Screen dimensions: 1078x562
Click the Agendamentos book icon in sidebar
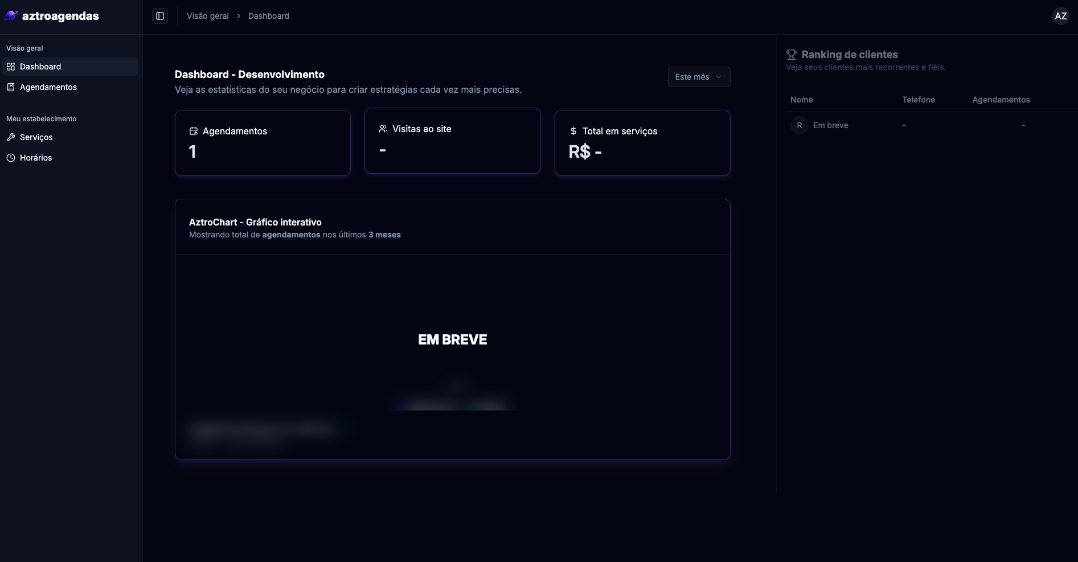[11, 87]
